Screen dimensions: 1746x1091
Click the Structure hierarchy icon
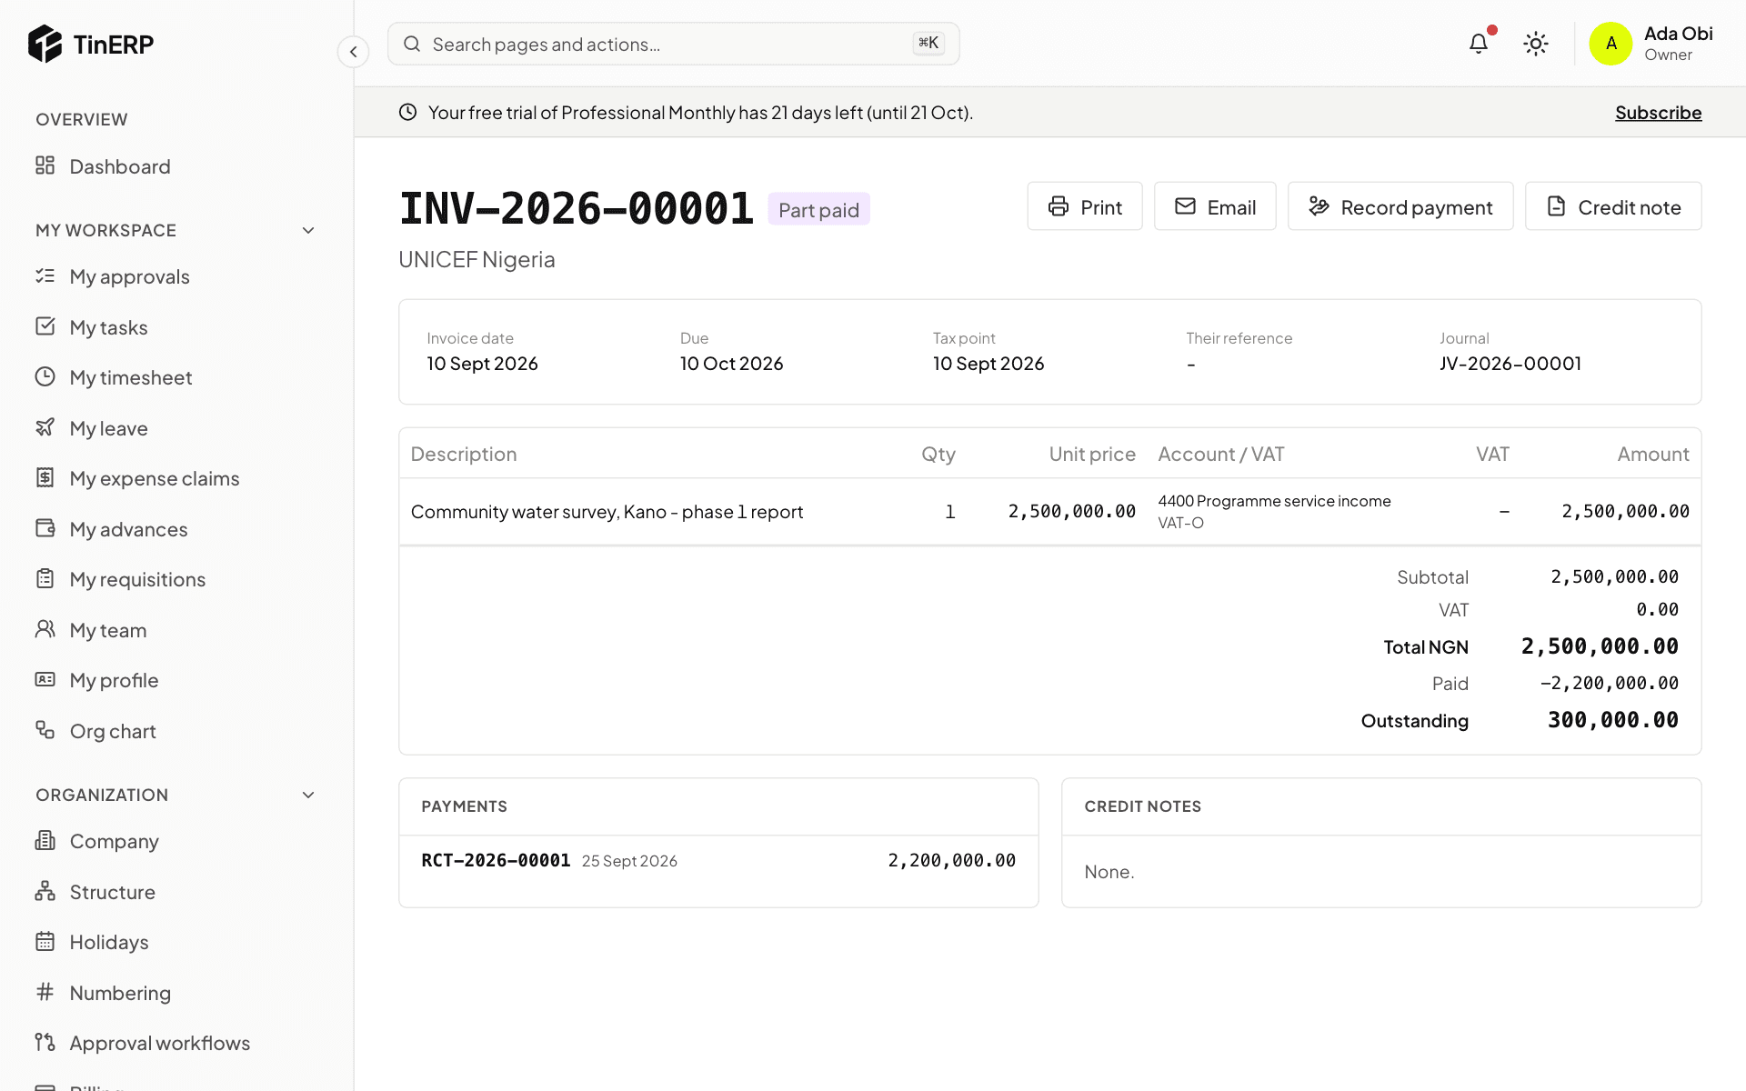pyautogui.click(x=45, y=891)
